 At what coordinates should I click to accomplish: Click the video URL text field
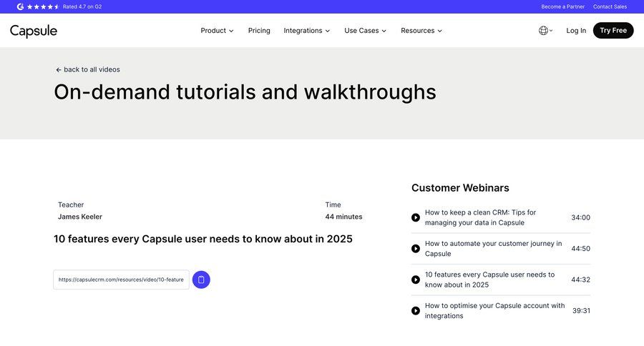(x=121, y=280)
